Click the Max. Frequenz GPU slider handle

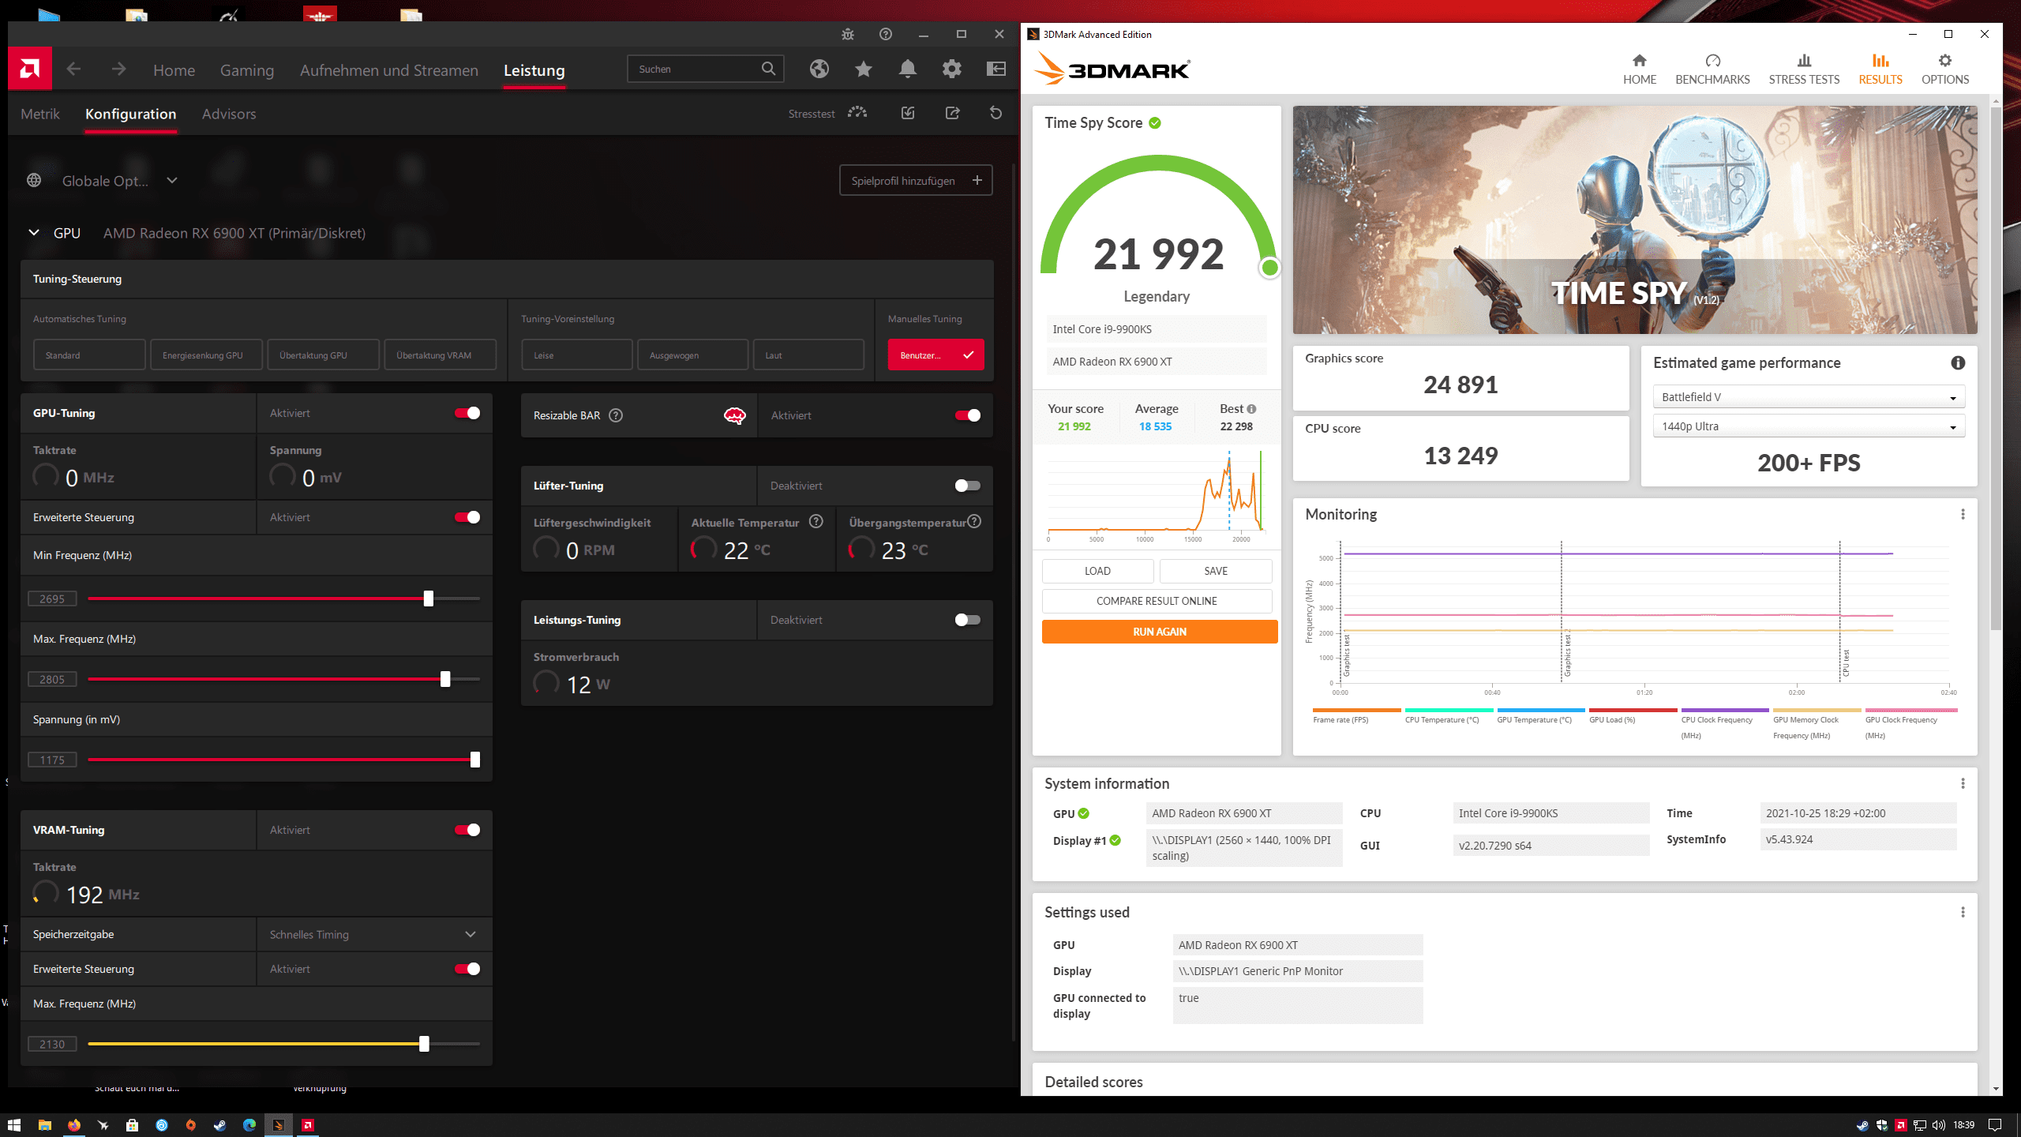pos(445,679)
